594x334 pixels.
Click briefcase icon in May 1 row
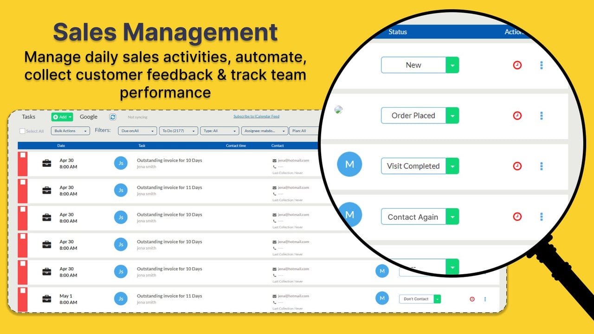tap(47, 299)
